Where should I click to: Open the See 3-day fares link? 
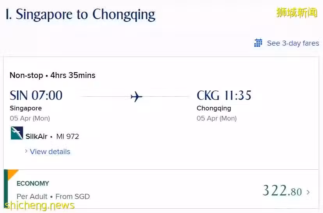pyautogui.click(x=293, y=43)
